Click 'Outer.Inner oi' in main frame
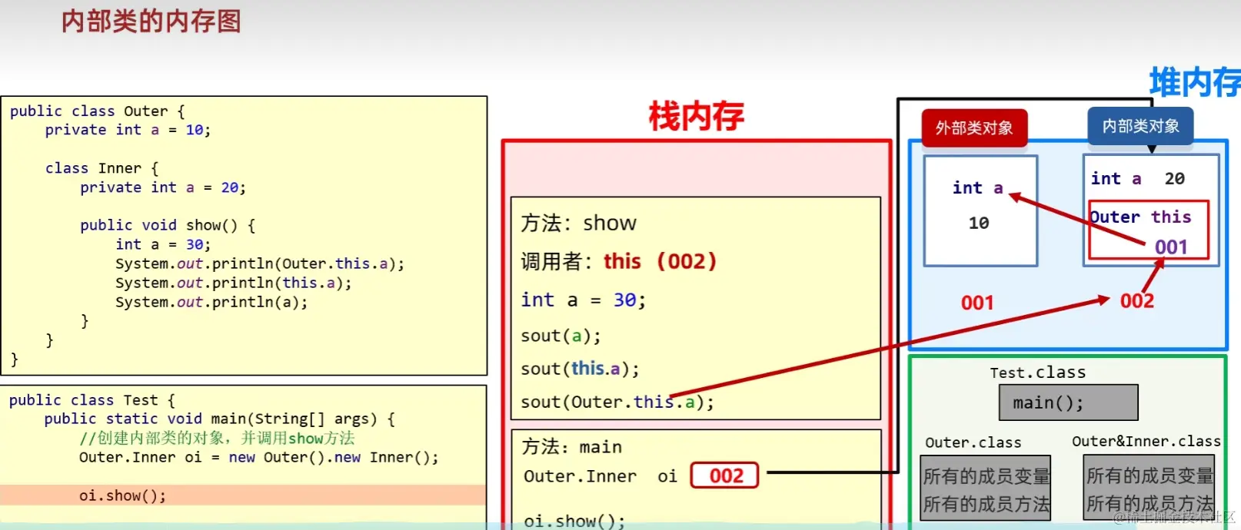The image size is (1241, 530). click(x=601, y=476)
